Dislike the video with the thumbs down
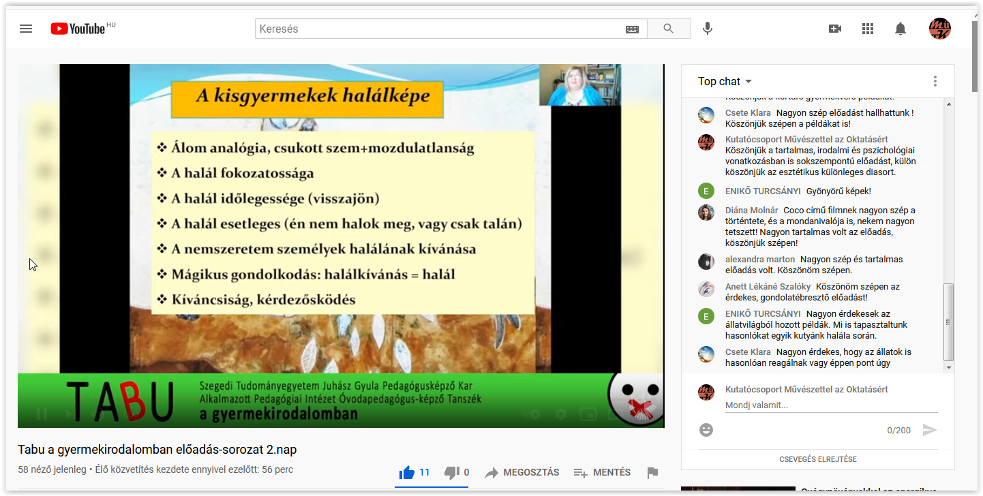This screenshot has width=983, height=496. click(451, 473)
